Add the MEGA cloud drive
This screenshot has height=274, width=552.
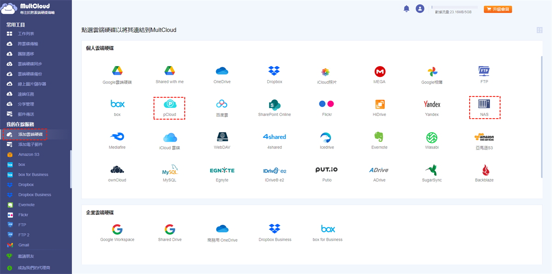coord(379,71)
